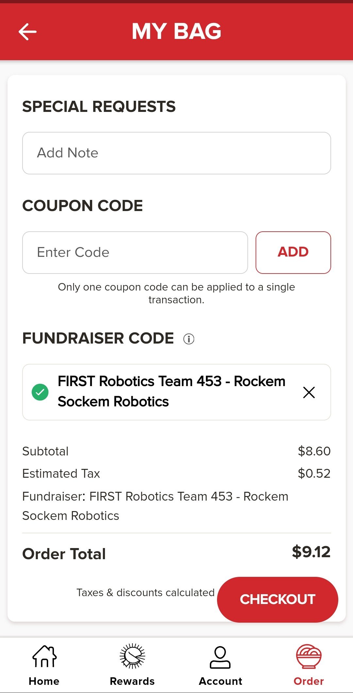Go back using the header arrow
The width and height of the screenshot is (353, 693).
point(27,32)
